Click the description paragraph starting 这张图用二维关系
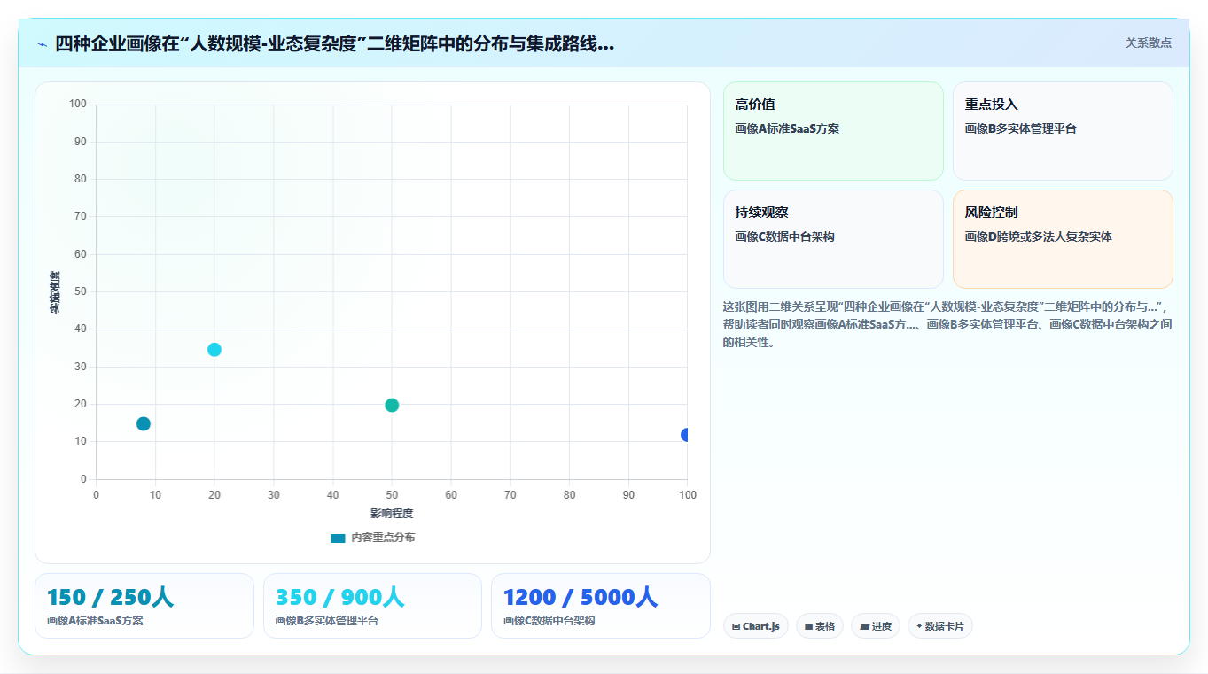 coord(947,324)
